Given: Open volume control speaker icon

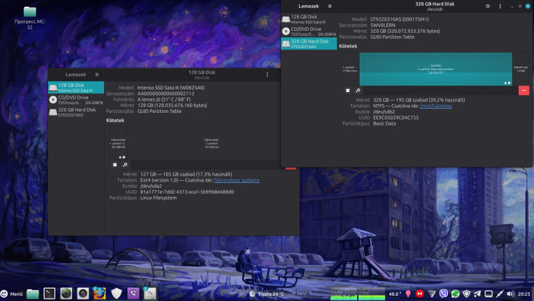Looking at the screenshot, I should pyautogui.click(x=511, y=294).
